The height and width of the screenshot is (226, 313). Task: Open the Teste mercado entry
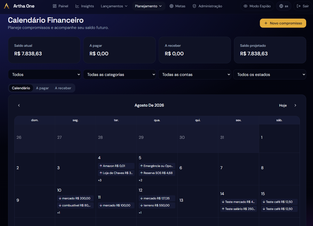point(238,202)
